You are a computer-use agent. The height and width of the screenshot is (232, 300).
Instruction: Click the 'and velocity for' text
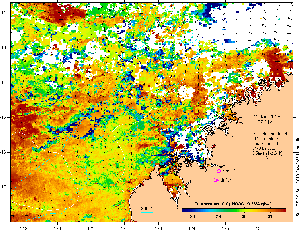click(x=267, y=143)
